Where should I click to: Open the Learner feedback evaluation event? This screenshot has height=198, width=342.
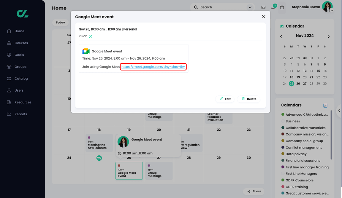coord(218,118)
